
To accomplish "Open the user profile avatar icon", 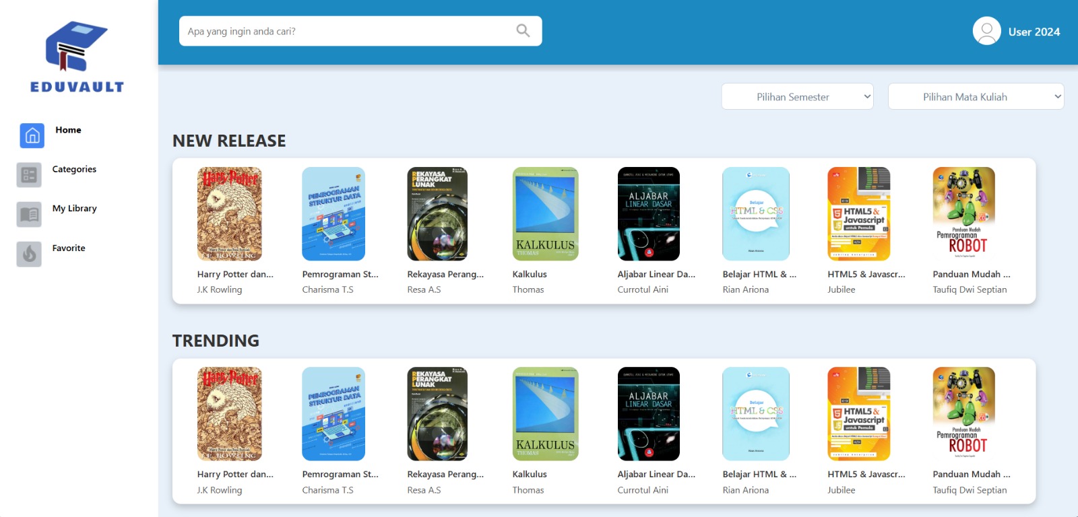I will coord(986,31).
